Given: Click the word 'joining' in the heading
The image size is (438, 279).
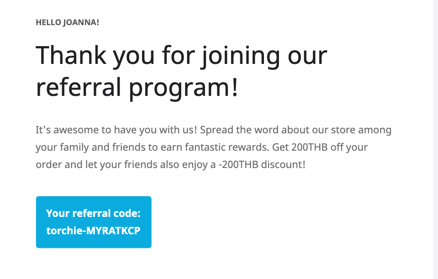Looking at the screenshot, I should coord(227,55).
